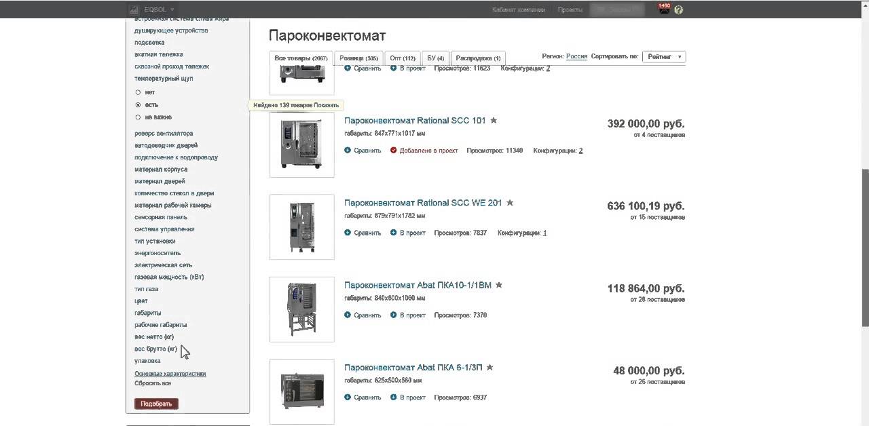Image resolution: width=869 pixels, height=426 pixels.
Task: Open the 'Пароконвектомат Rational SCC WE 201' title link
Action: [423, 203]
